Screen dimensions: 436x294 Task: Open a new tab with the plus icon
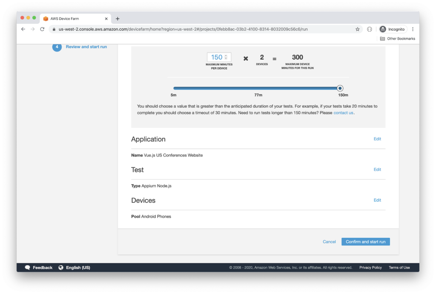click(118, 19)
